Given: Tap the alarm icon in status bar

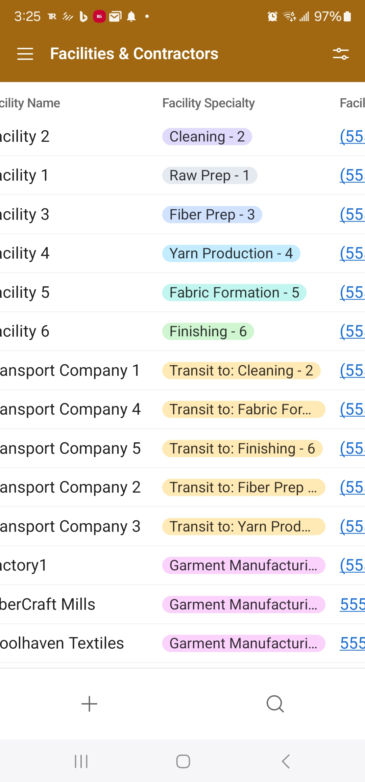Looking at the screenshot, I should 272,16.
